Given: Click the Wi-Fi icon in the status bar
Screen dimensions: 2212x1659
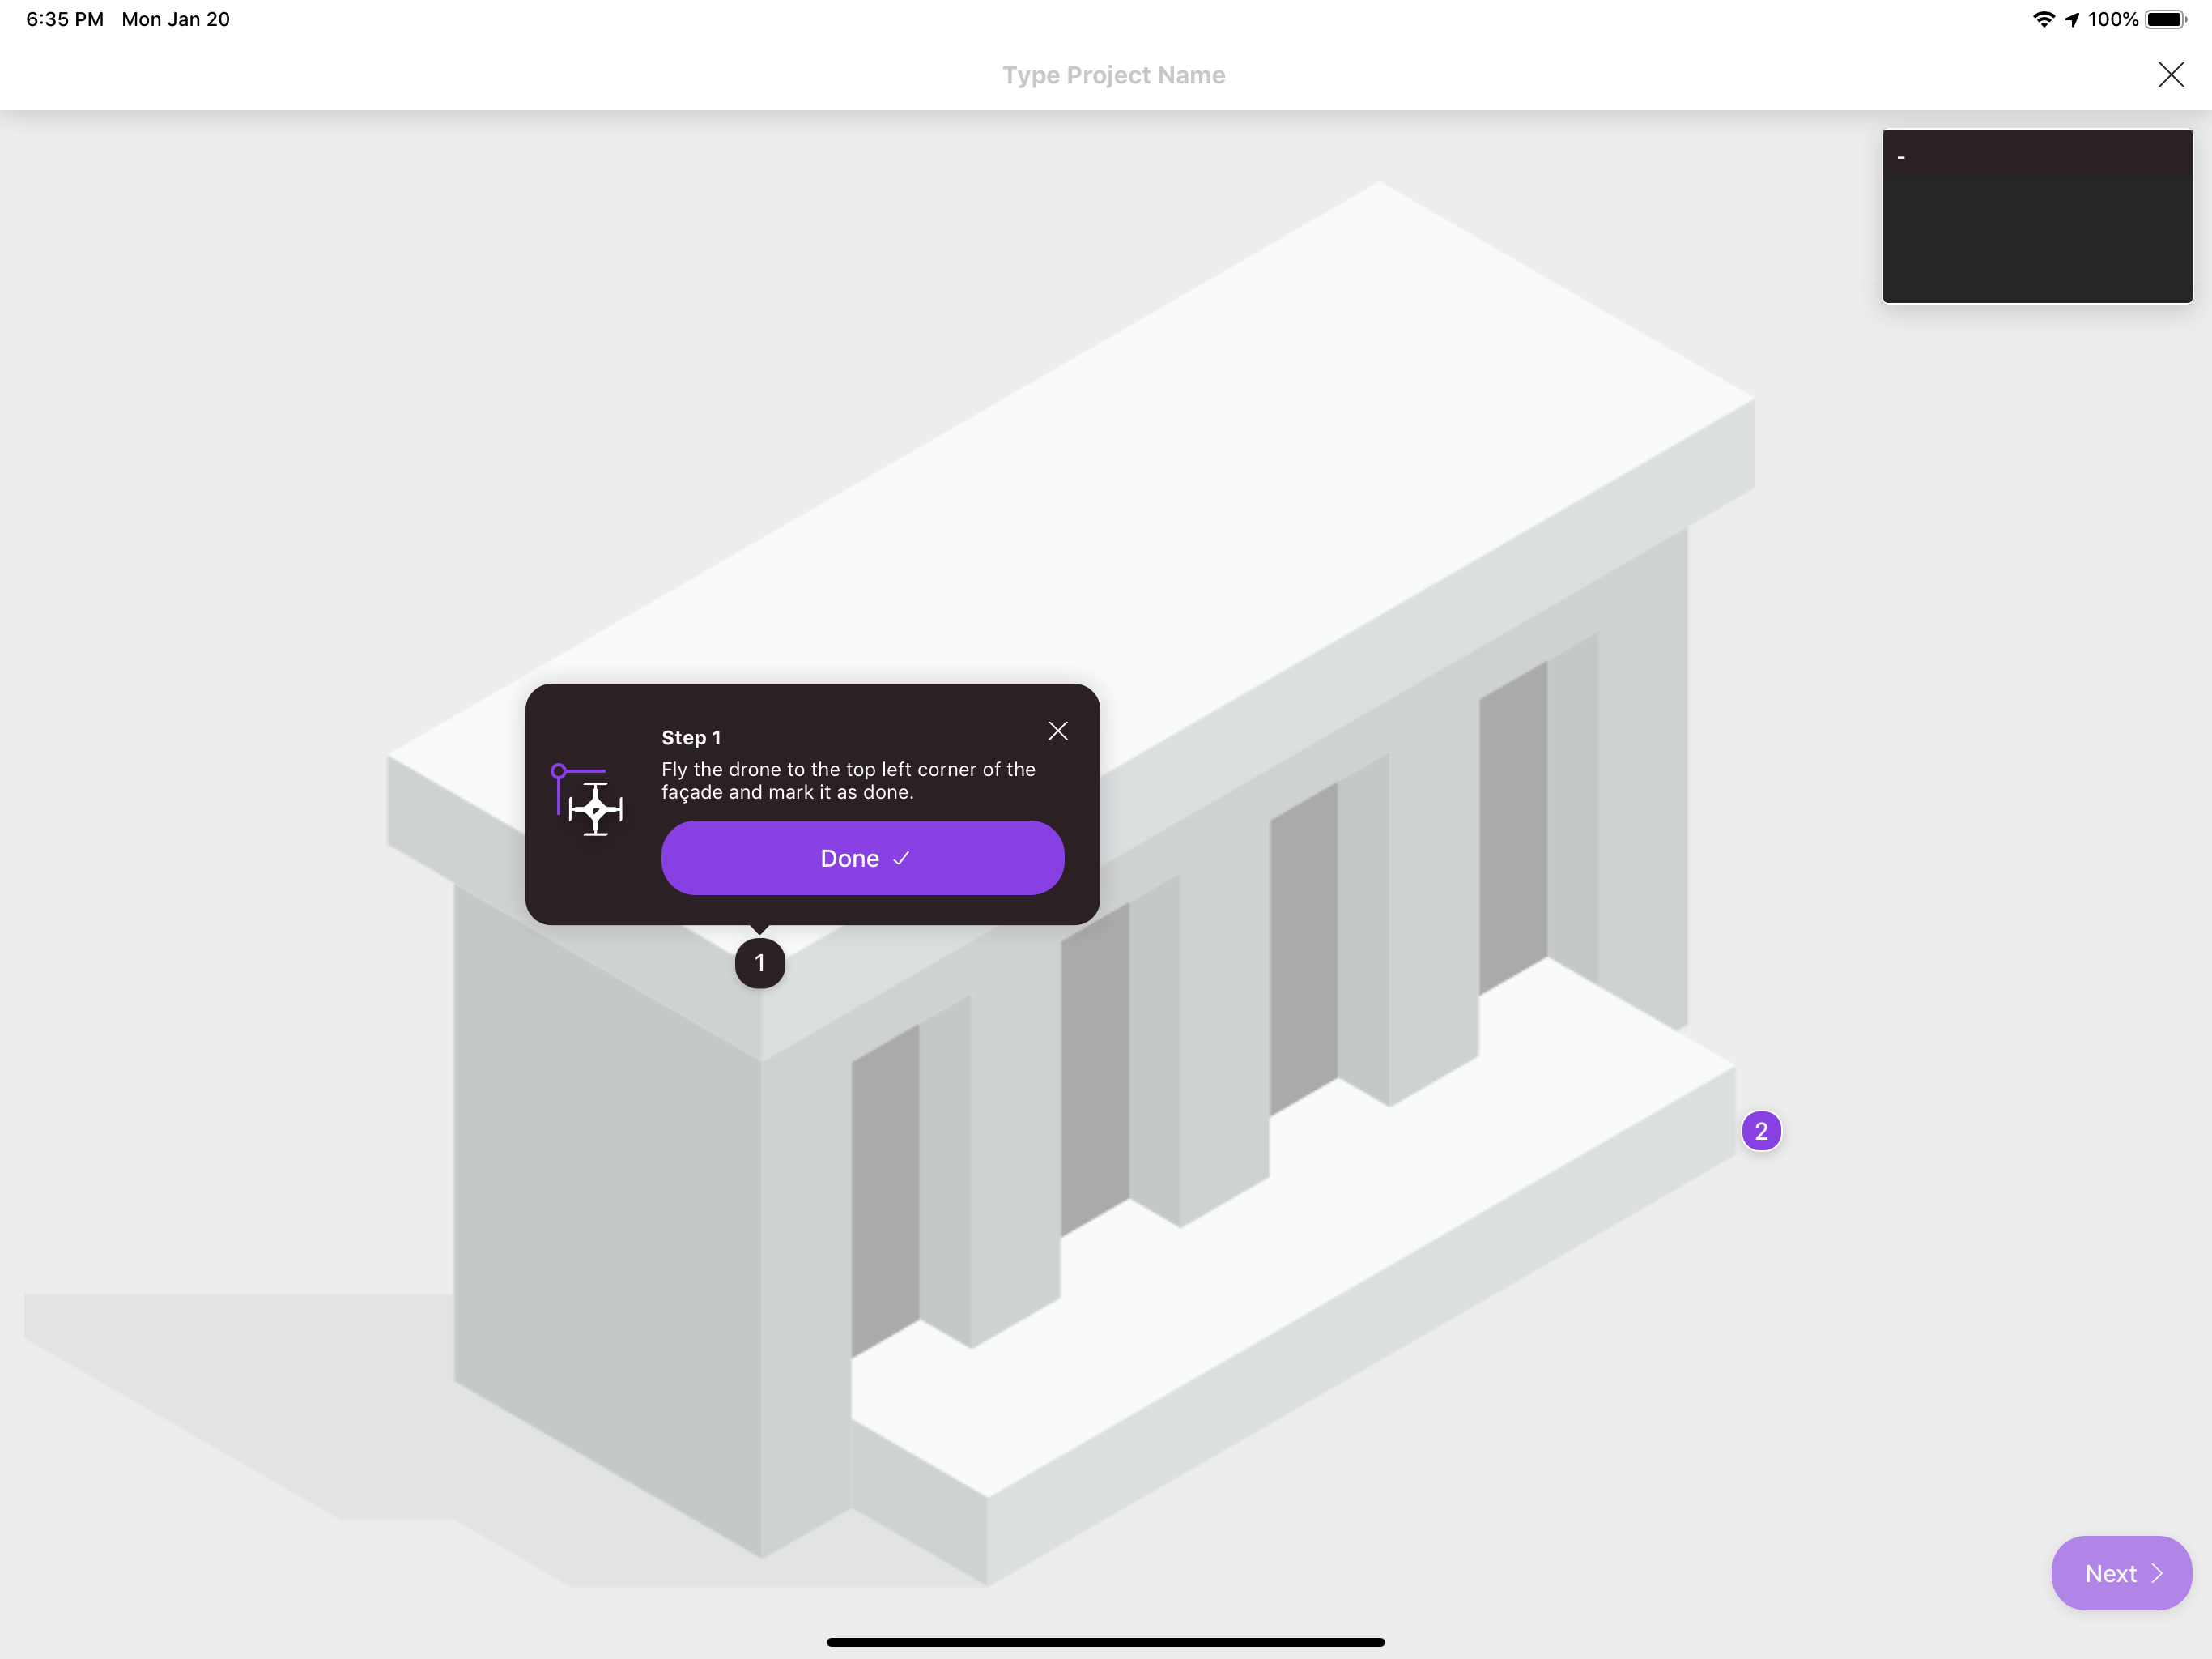Looking at the screenshot, I should point(2043,18).
